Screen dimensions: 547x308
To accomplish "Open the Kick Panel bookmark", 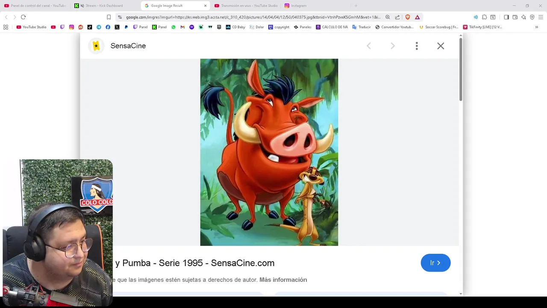I will [159, 27].
